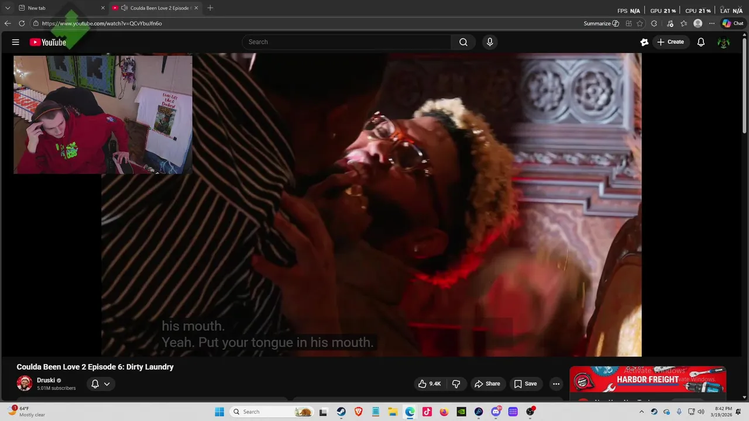
Task: Go to the YouTube home logo
Action: tap(48, 42)
